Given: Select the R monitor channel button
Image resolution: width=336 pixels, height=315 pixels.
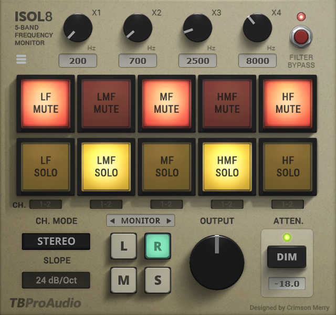Looking at the screenshot, I should [x=157, y=247].
